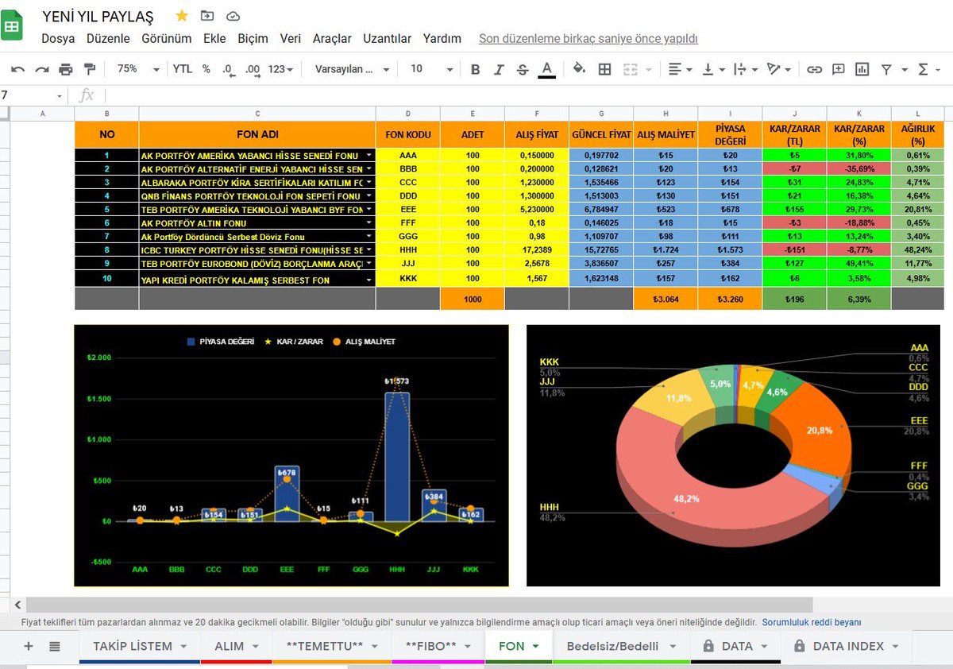
Task: Click the Merge cells icon
Action: click(631, 69)
